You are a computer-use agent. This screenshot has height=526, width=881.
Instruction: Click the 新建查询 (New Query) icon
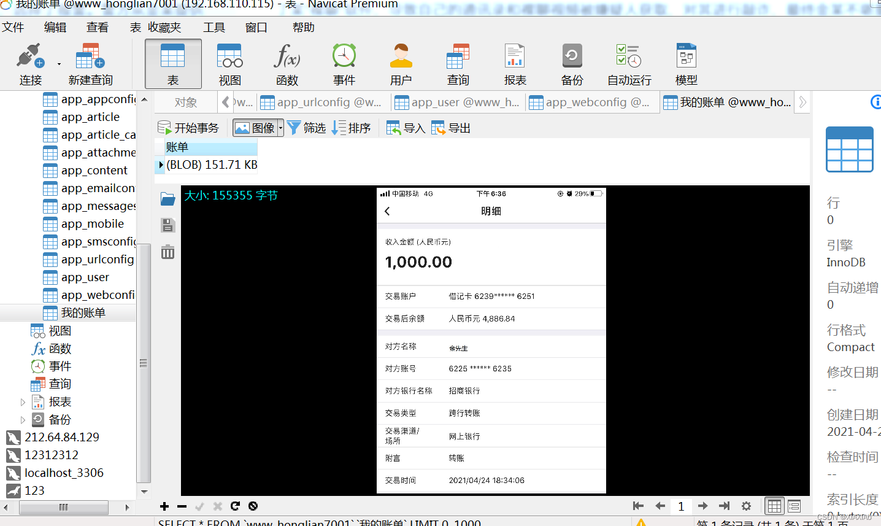[x=90, y=64]
